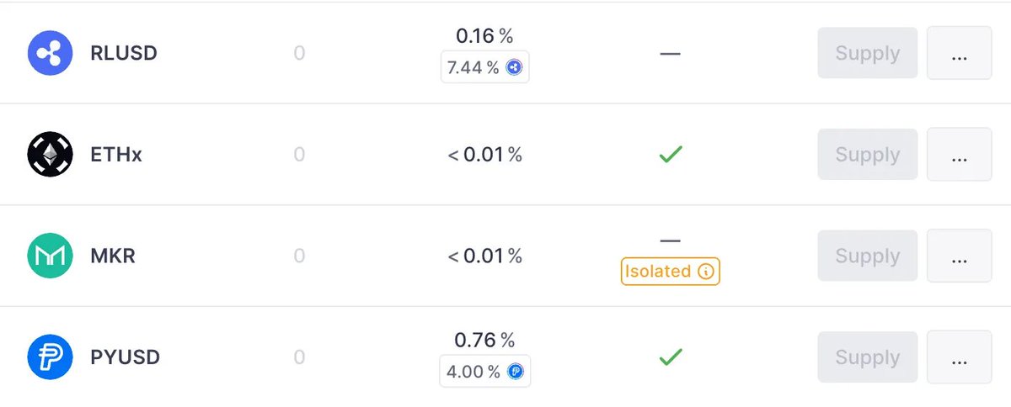Viewport: 1011px width, 407px height.
Task: Click the 7.44 % incentive APY badge
Action: coord(485,68)
